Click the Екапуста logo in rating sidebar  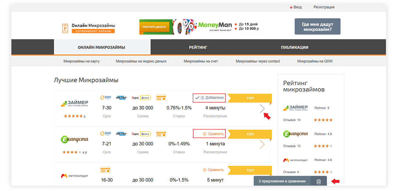click(x=295, y=134)
